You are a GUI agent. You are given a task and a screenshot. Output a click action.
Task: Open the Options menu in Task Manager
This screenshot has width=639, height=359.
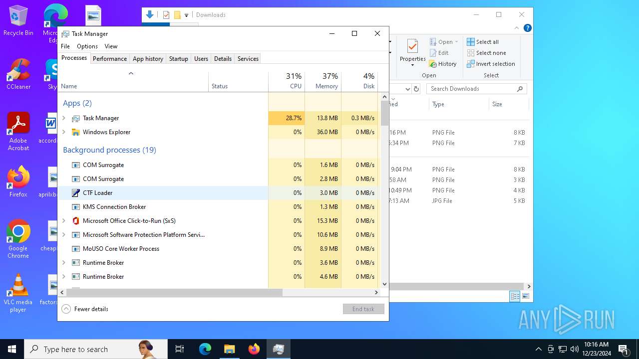click(87, 46)
